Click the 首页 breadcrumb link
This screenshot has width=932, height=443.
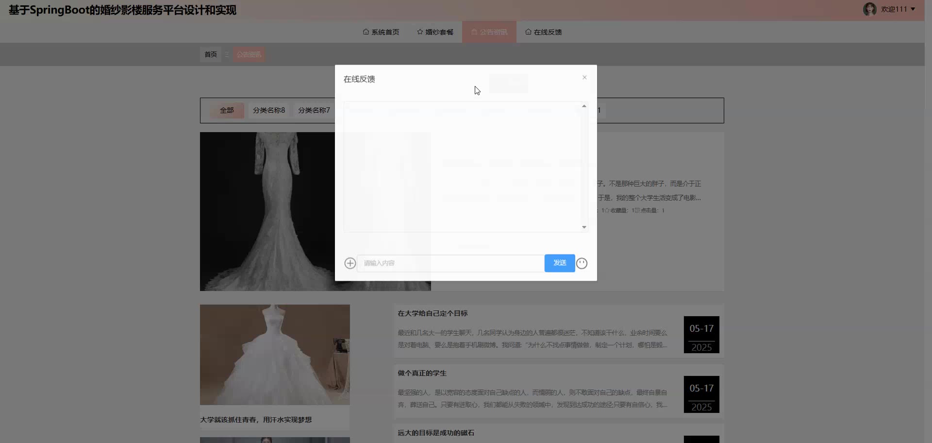click(x=211, y=54)
